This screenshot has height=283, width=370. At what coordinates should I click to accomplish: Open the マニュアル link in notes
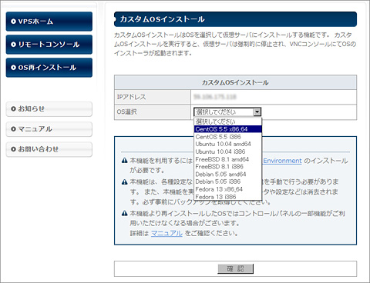click(166, 233)
